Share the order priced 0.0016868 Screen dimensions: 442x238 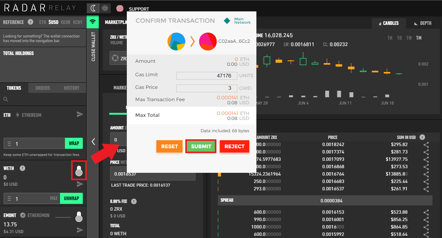426,167
